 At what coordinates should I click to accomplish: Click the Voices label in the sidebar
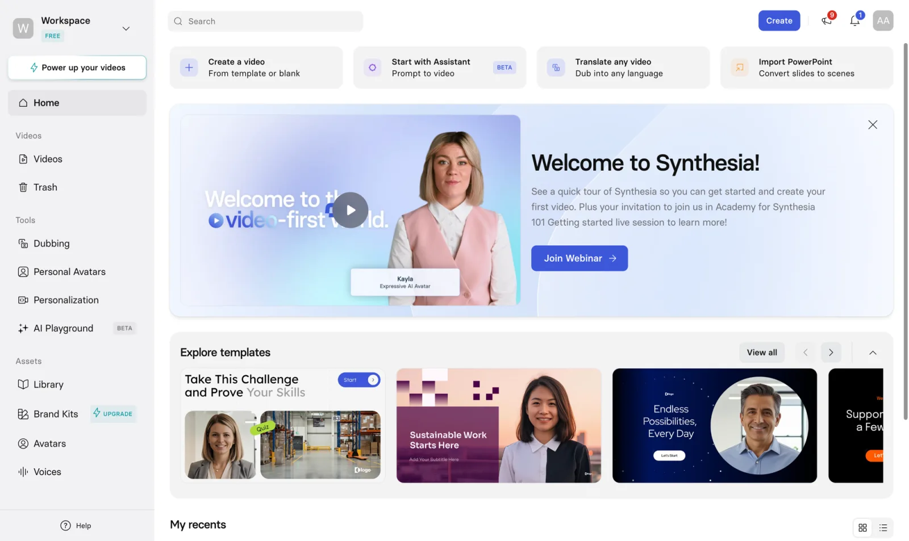47,472
